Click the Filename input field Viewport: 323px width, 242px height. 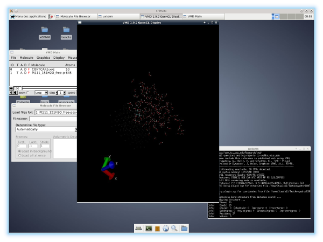pos(53,119)
